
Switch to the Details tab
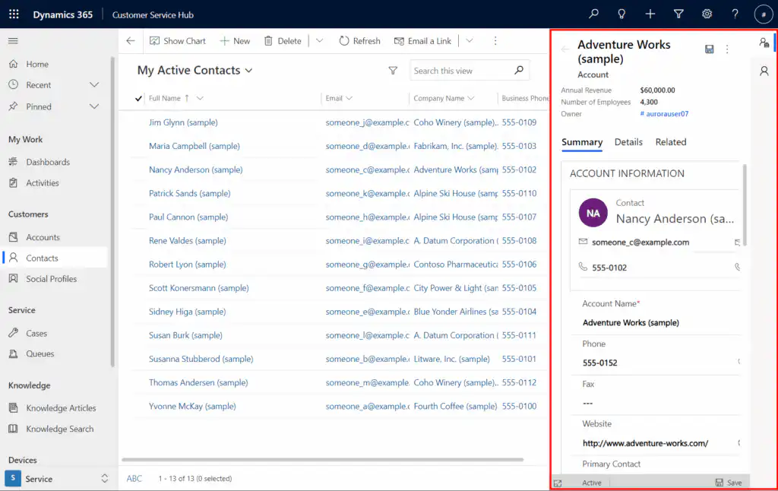point(628,142)
